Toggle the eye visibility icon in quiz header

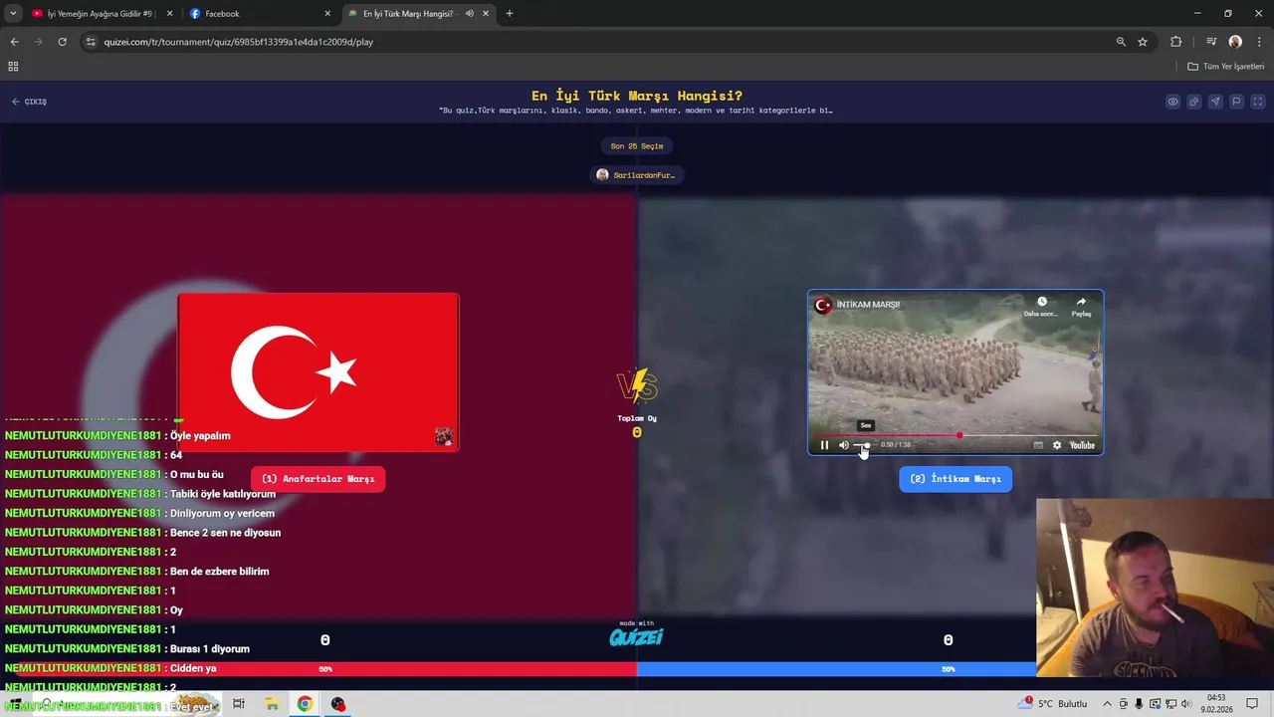point(1172,102)
